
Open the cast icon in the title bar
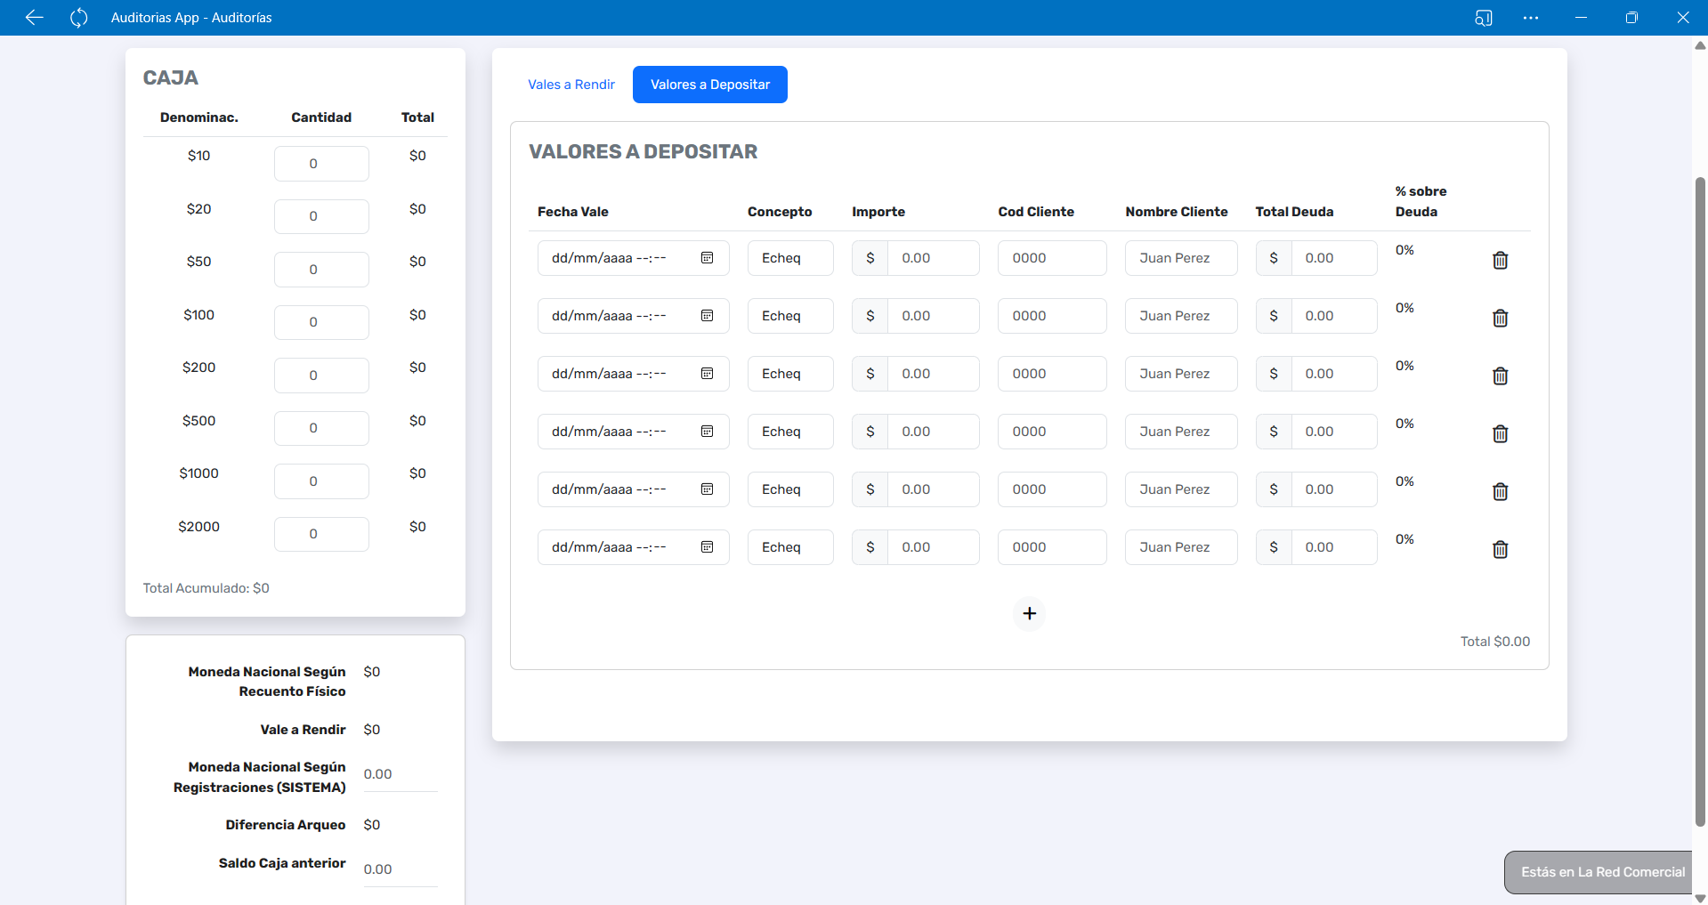click(1483, 18)
